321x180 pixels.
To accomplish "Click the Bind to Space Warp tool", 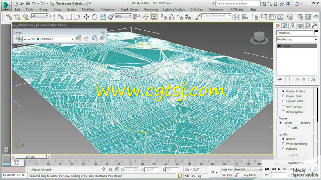I will point(26,16).
